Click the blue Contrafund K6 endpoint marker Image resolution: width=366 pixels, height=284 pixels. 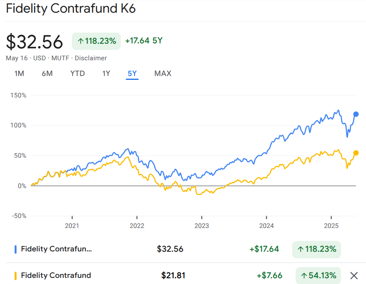pos(356,114)
